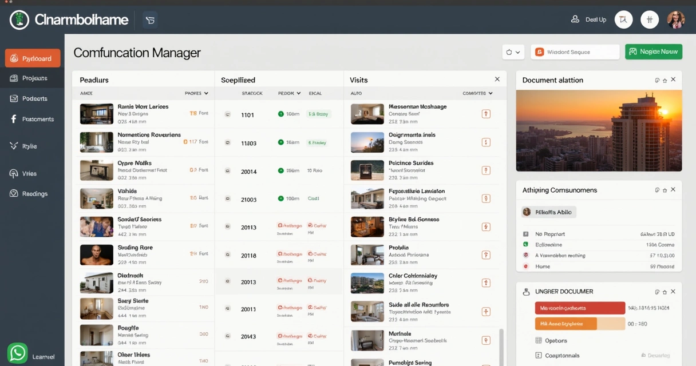Toggle the round icon in row 20013
696x366 pixels.
tap(228, 281)
